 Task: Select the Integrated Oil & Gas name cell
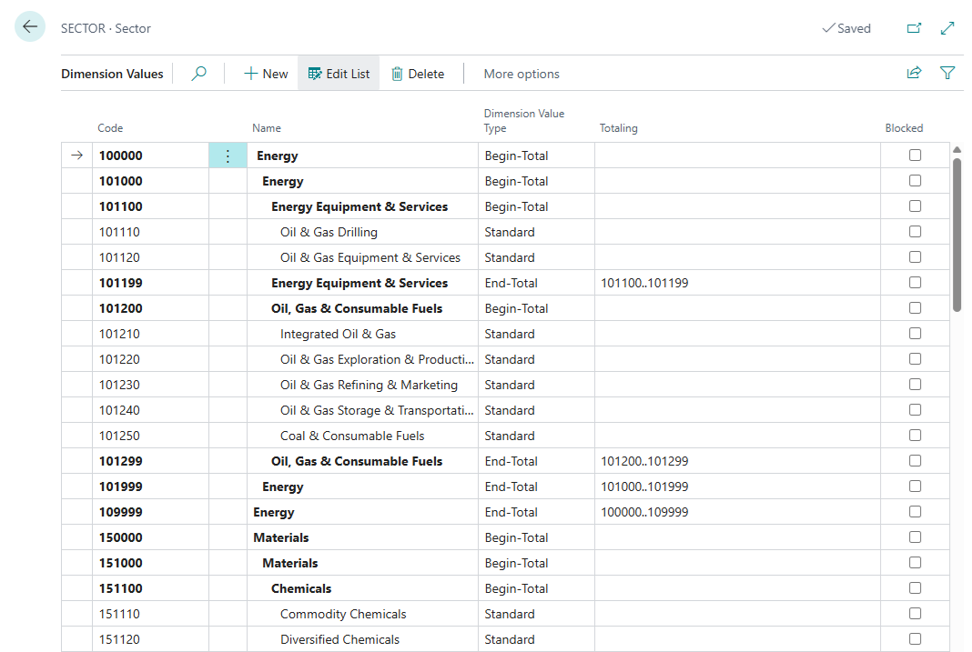338,334
